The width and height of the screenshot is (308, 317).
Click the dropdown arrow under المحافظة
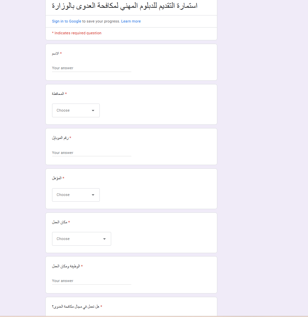point(93,111)
